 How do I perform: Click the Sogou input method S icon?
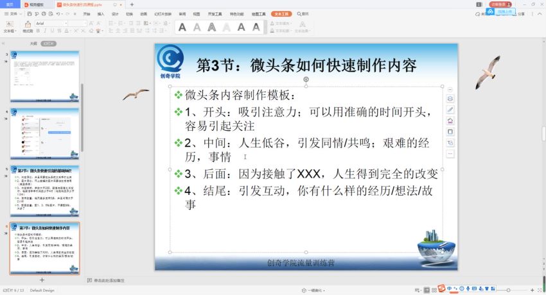[442, 289]
